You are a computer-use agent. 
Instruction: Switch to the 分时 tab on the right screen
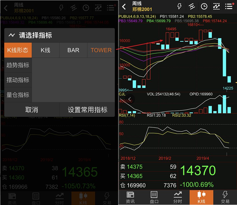pos(178,197)
